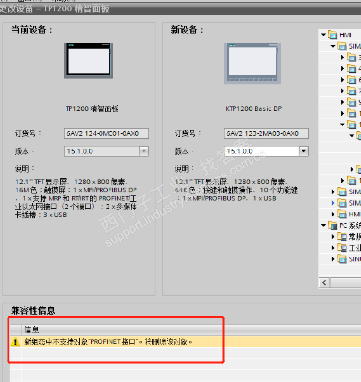The height and width of the screenshot is (382, 361).
Task: Expand the collapsed HMI folder above PC 系统
Action: pyautogui.click(x=333, y=214)
